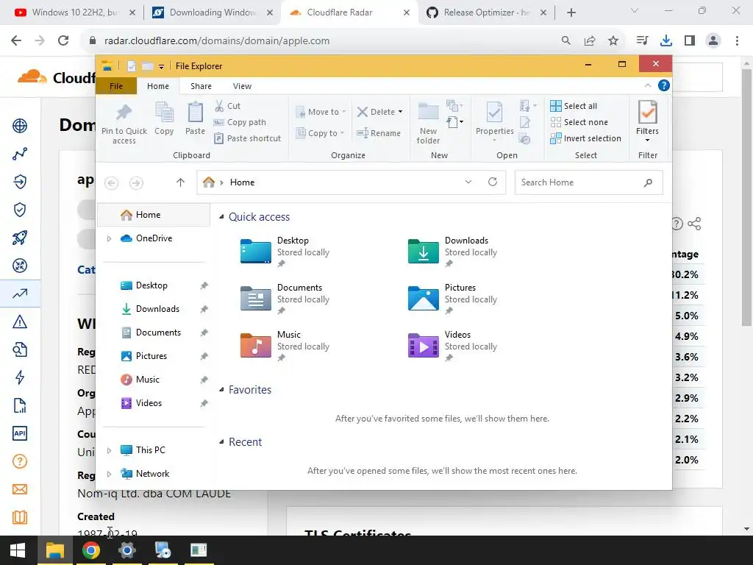Open the Quick Access Toolbar customize arrow
Image resolution: width=753 pixels, height=565 pixels.
161,66
